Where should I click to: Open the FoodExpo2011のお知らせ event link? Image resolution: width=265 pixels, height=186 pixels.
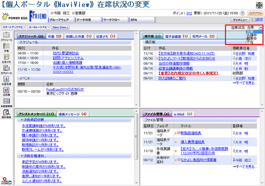(x=65, y=89)
